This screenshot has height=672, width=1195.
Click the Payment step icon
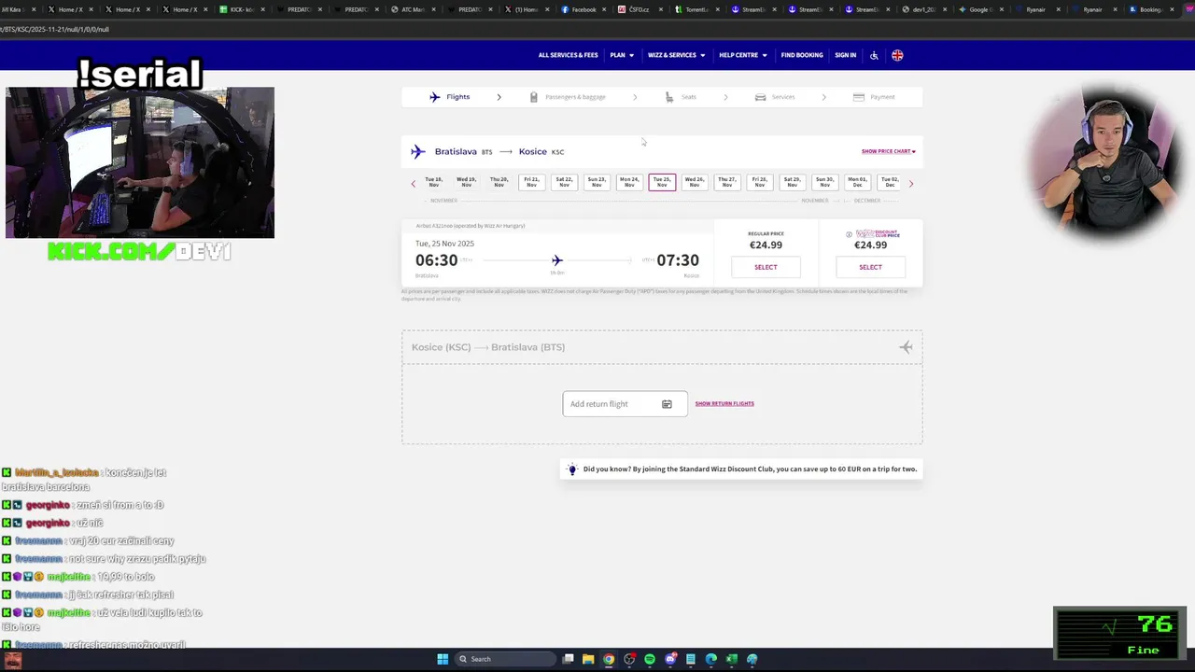pyautogui.click(x=859, y=97)
